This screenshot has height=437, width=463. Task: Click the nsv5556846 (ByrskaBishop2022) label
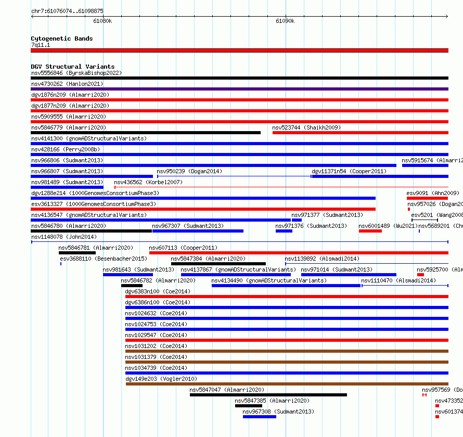(x=76, y=73)
